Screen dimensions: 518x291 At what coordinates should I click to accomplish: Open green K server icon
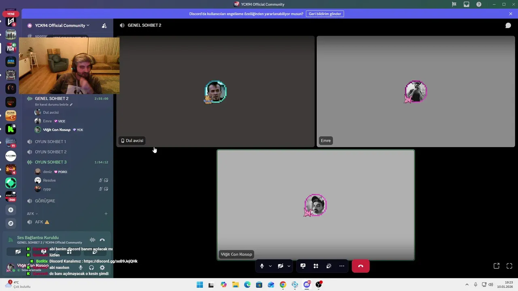[x=11, y=129]
